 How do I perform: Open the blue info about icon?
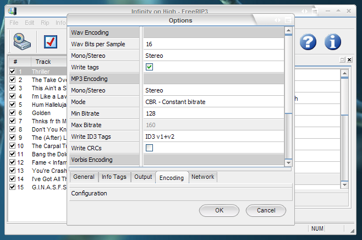pos(332,42)
